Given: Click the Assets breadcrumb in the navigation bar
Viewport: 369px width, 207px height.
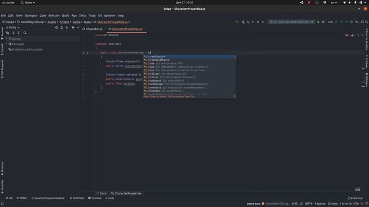Looking at the screenshot, I should [52, 22].
